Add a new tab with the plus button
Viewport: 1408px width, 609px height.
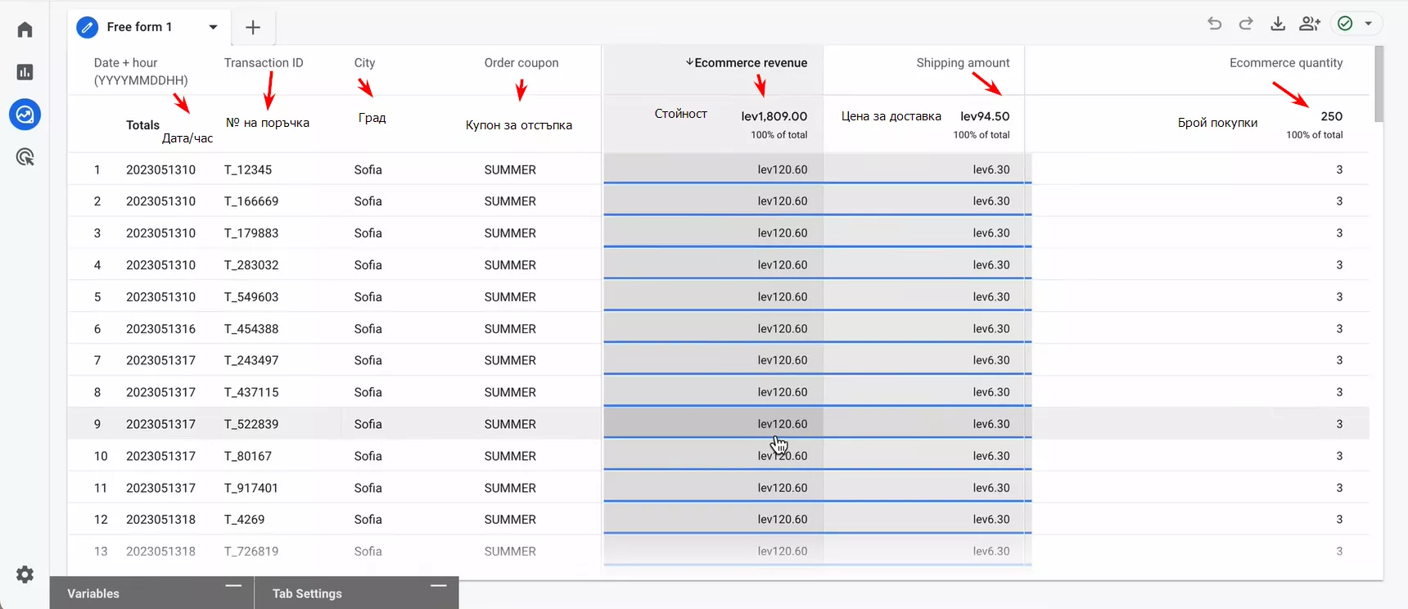[253, 27]
